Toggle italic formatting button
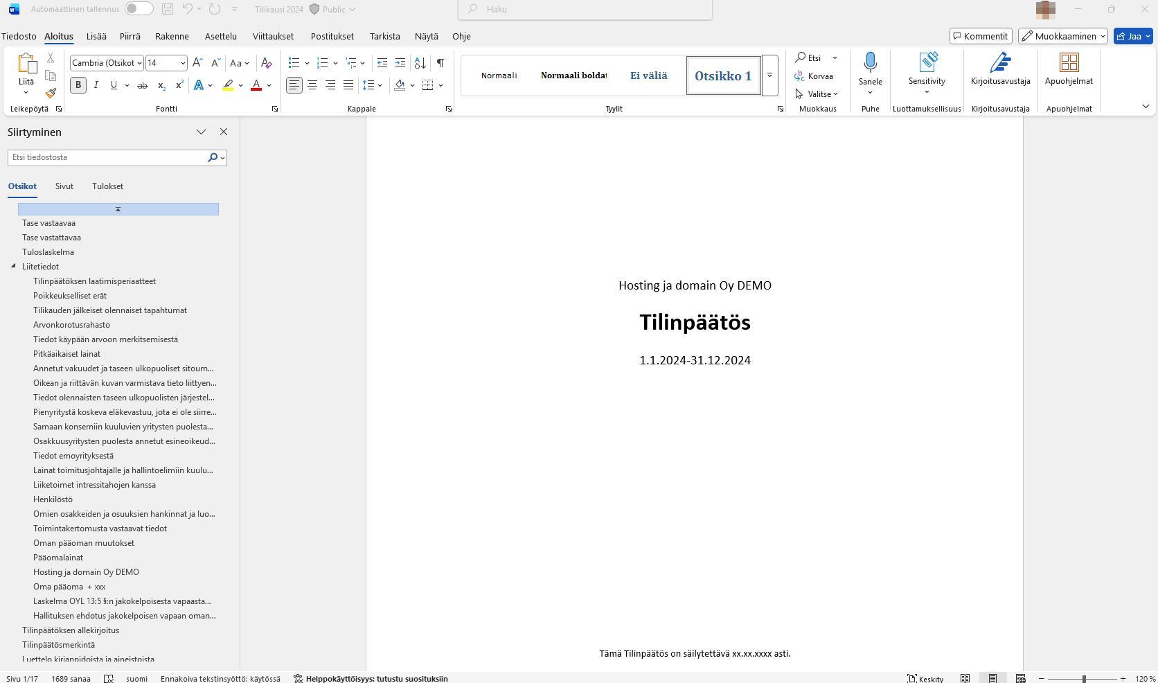 (x=96, y=85)
